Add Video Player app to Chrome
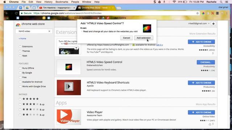This screenshot has height=130, width=232. coord(202,112)
